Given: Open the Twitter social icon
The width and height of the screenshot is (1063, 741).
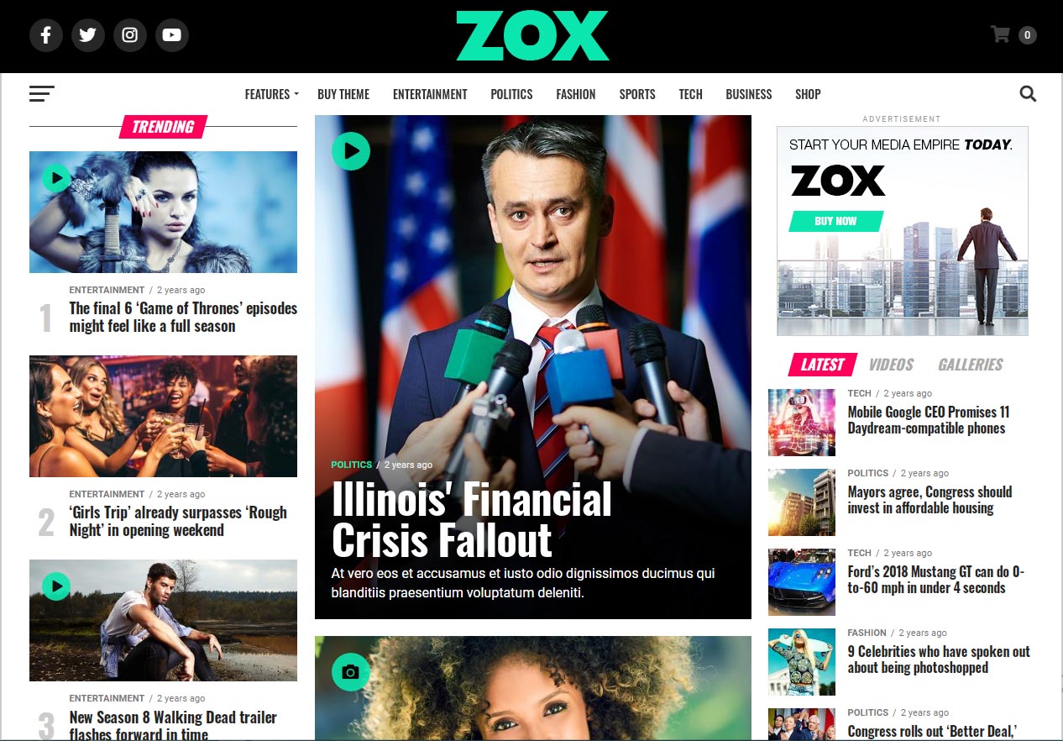Looking at the screenshot, I should click(88, 35).
